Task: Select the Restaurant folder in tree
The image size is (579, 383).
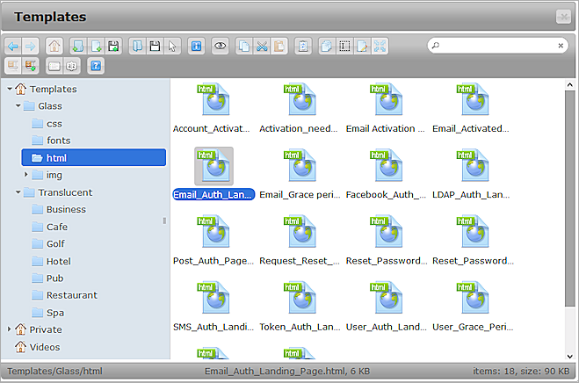Action: pyautogui.click(x=71, y=295)
